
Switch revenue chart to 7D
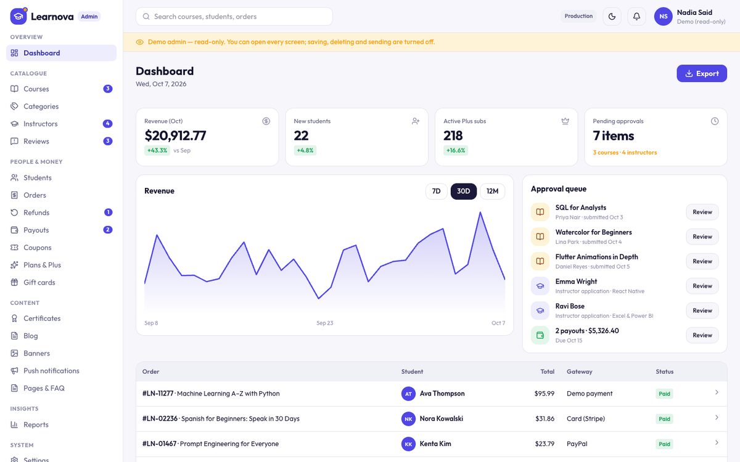tap(436, 192)
